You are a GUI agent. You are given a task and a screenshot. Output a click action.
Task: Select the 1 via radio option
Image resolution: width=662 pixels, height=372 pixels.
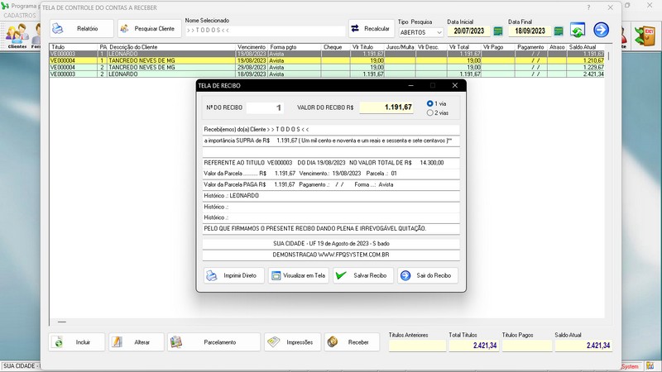[430, 103]
